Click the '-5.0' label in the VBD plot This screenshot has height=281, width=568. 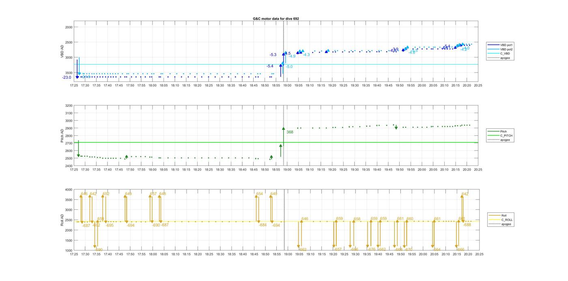(289, 66)
